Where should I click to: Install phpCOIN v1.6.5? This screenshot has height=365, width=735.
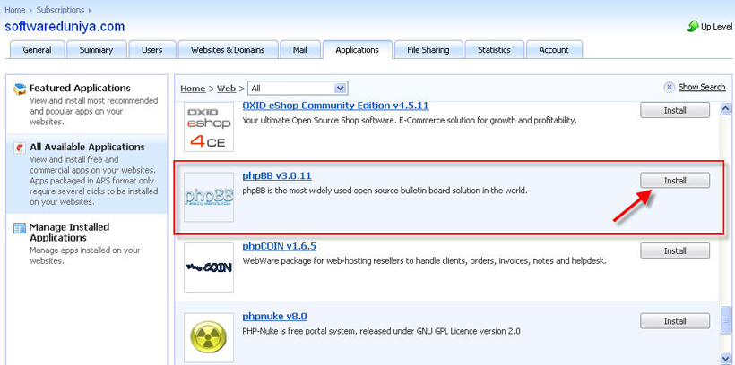(x=675, y=250)
